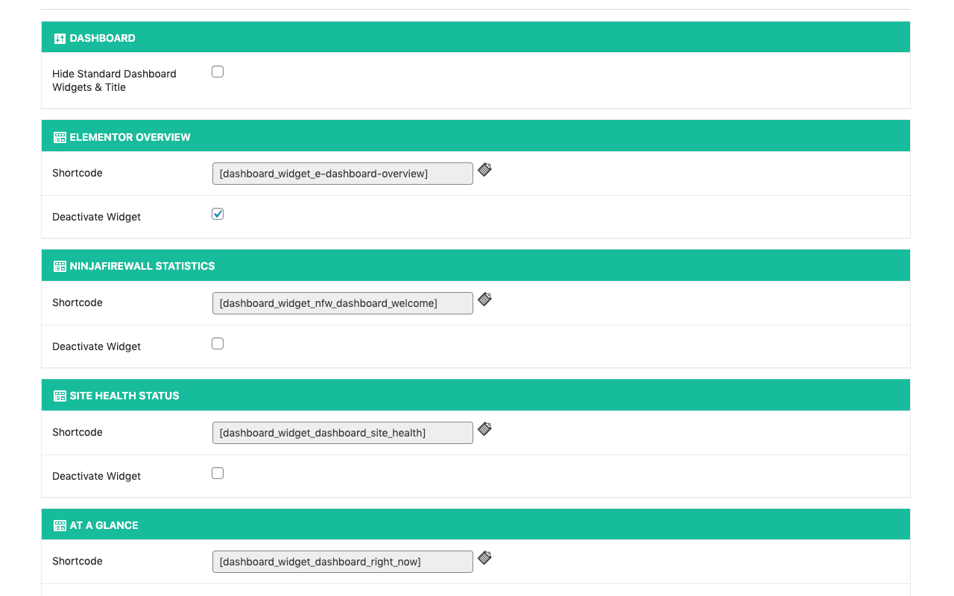Check Deactivate Widget for Site Health Status
954x596 pixels.
point(218,473)
